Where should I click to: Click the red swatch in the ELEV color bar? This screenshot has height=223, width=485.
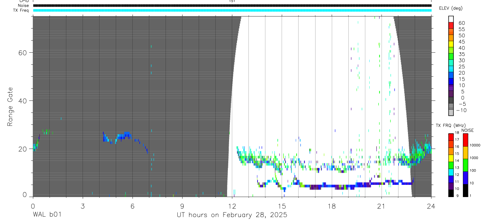[451, 26]
